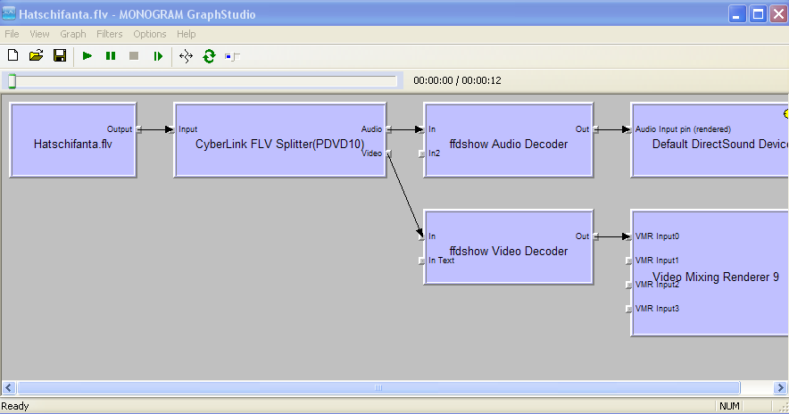Screen dimensions: 789x414
Task: Click the Stop playback button
Action: (x=134, y=56)
